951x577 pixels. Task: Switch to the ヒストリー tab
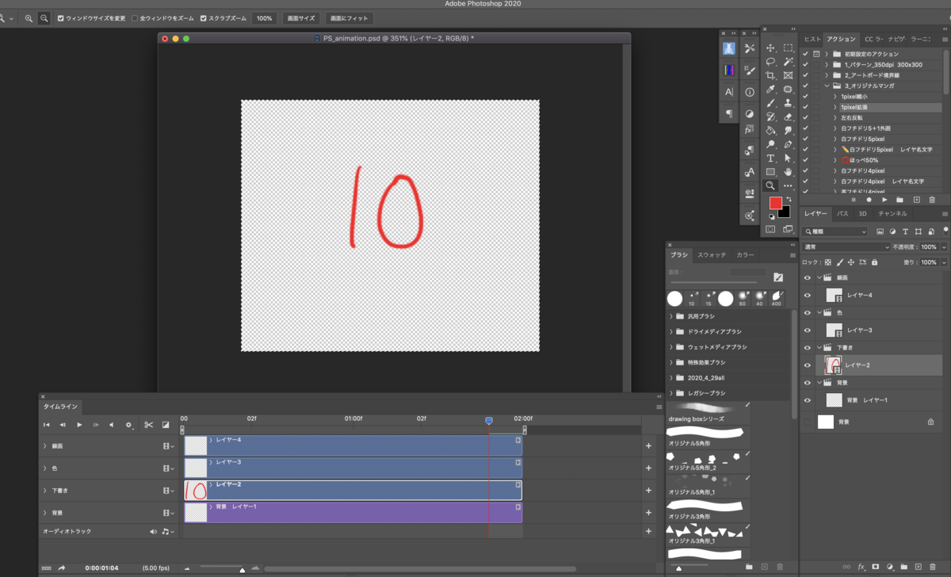pos(812,39)
